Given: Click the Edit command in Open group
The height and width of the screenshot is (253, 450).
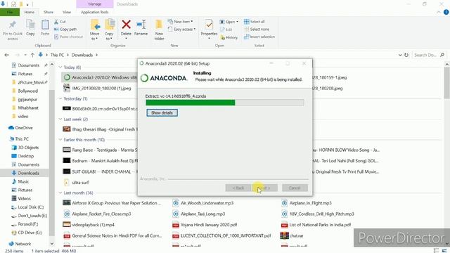Looking at the screenshot, I should (226, 30).
